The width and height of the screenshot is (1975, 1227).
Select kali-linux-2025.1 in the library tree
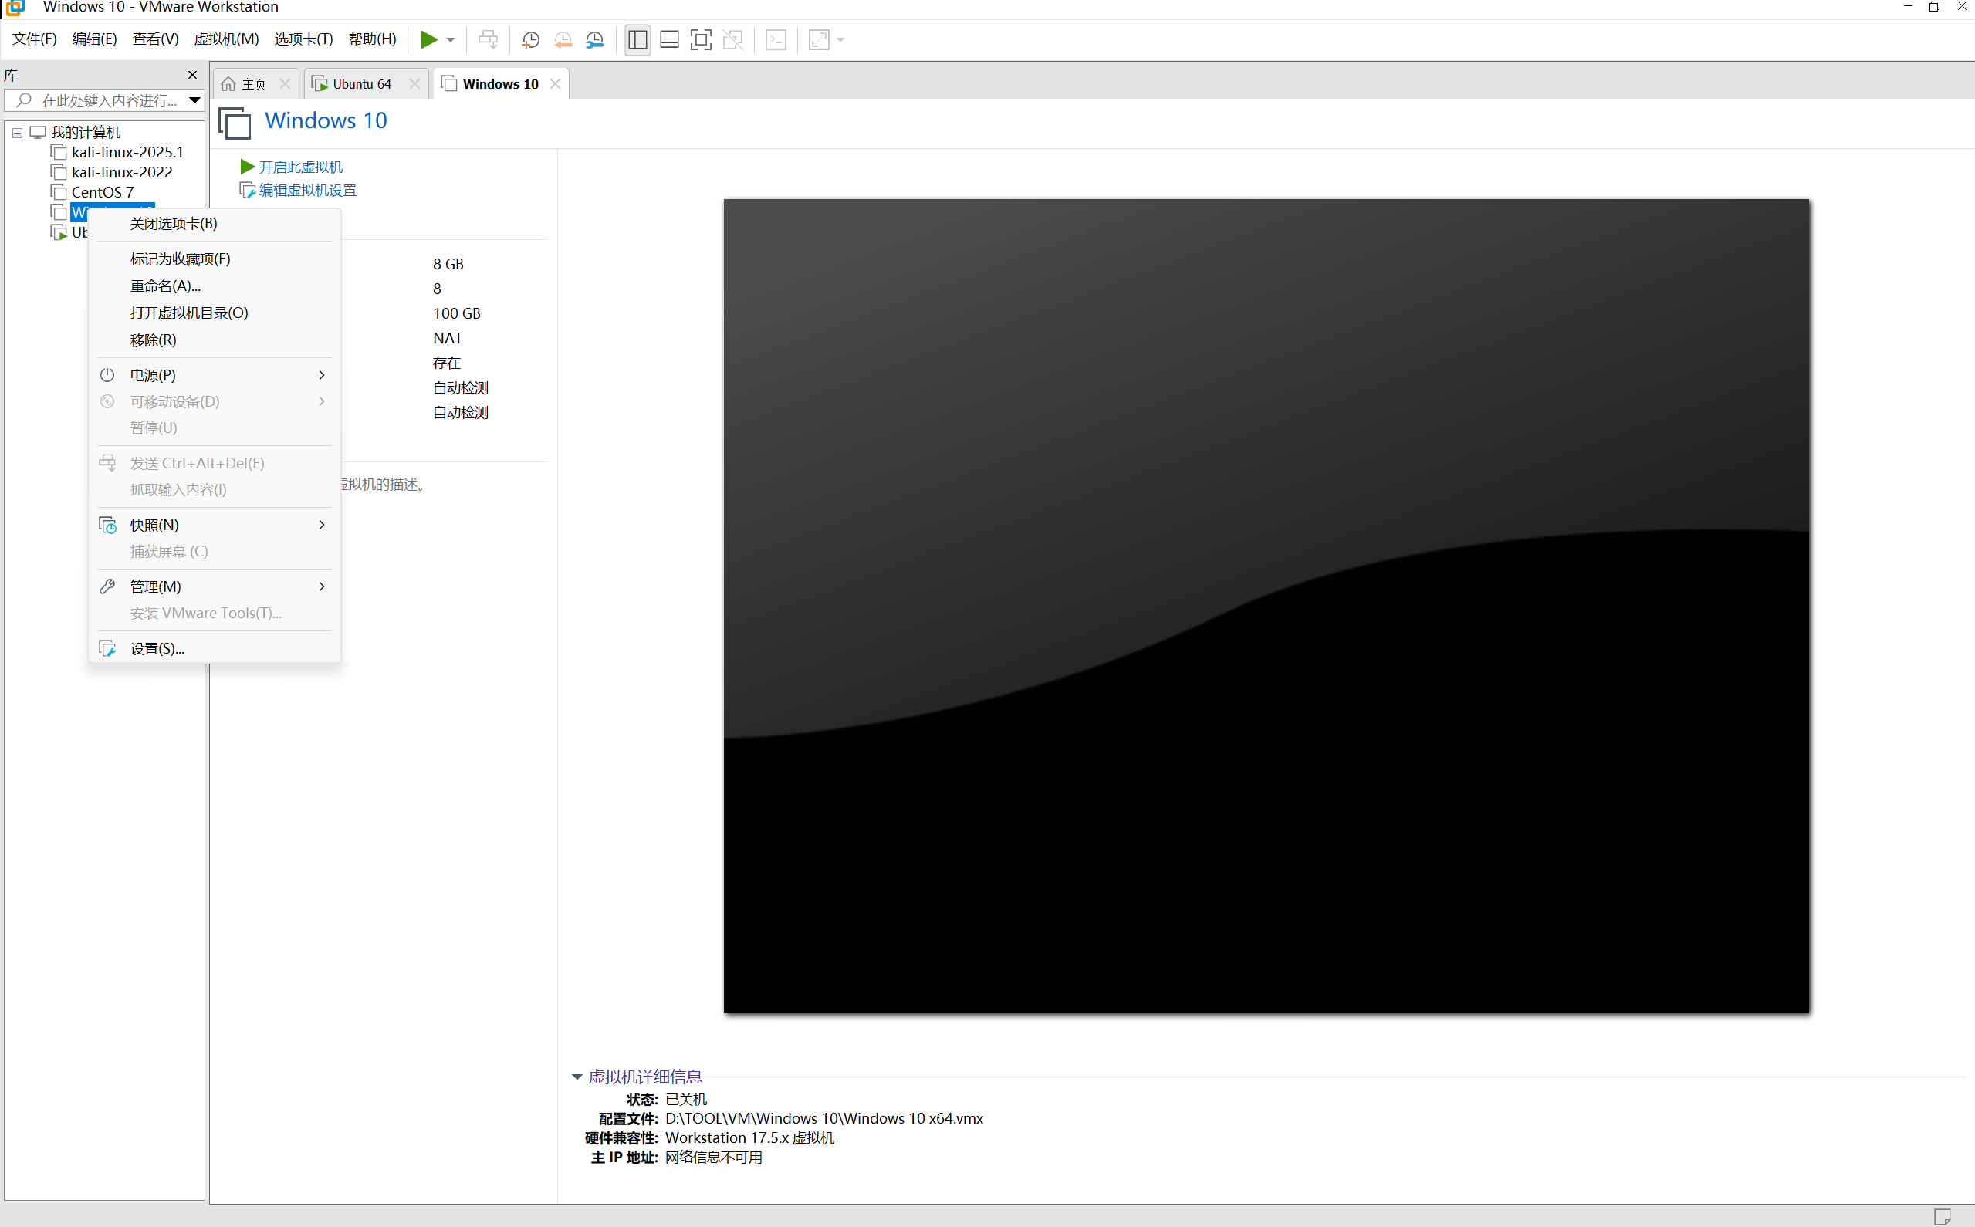pos(127,153)
